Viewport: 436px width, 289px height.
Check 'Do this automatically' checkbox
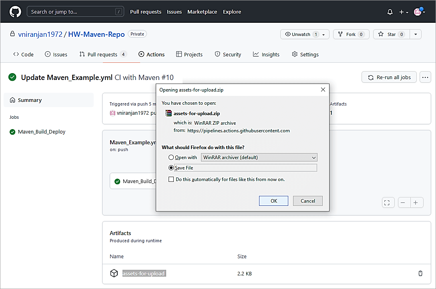coord(171,179)
